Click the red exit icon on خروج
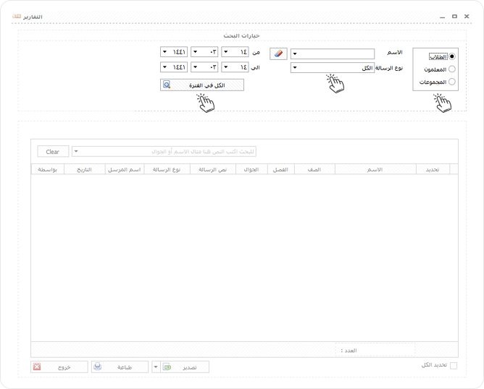This screenshot has width=484, height=389. (37, 367)
